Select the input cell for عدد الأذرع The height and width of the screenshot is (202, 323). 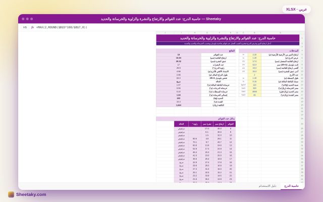[x=254, y=75]
